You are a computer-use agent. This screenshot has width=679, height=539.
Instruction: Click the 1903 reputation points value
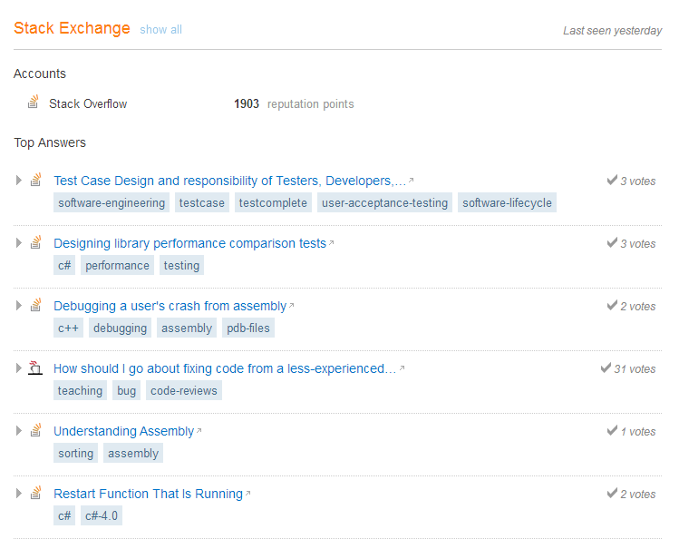[x=247, y=104]
